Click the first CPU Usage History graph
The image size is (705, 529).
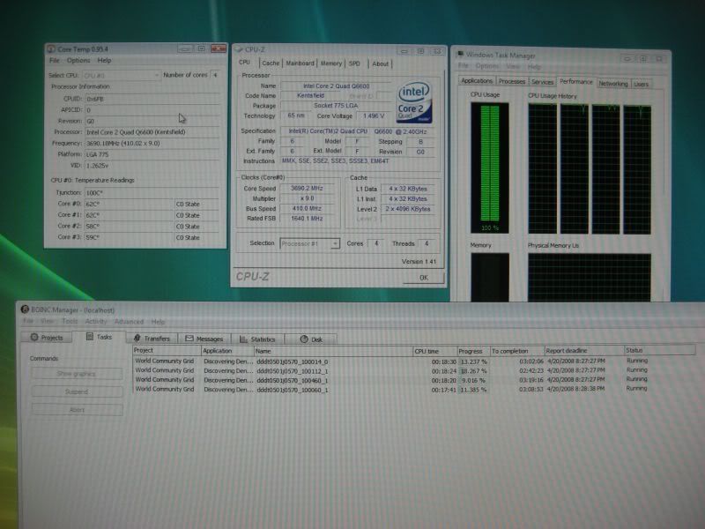click(542, 168)
